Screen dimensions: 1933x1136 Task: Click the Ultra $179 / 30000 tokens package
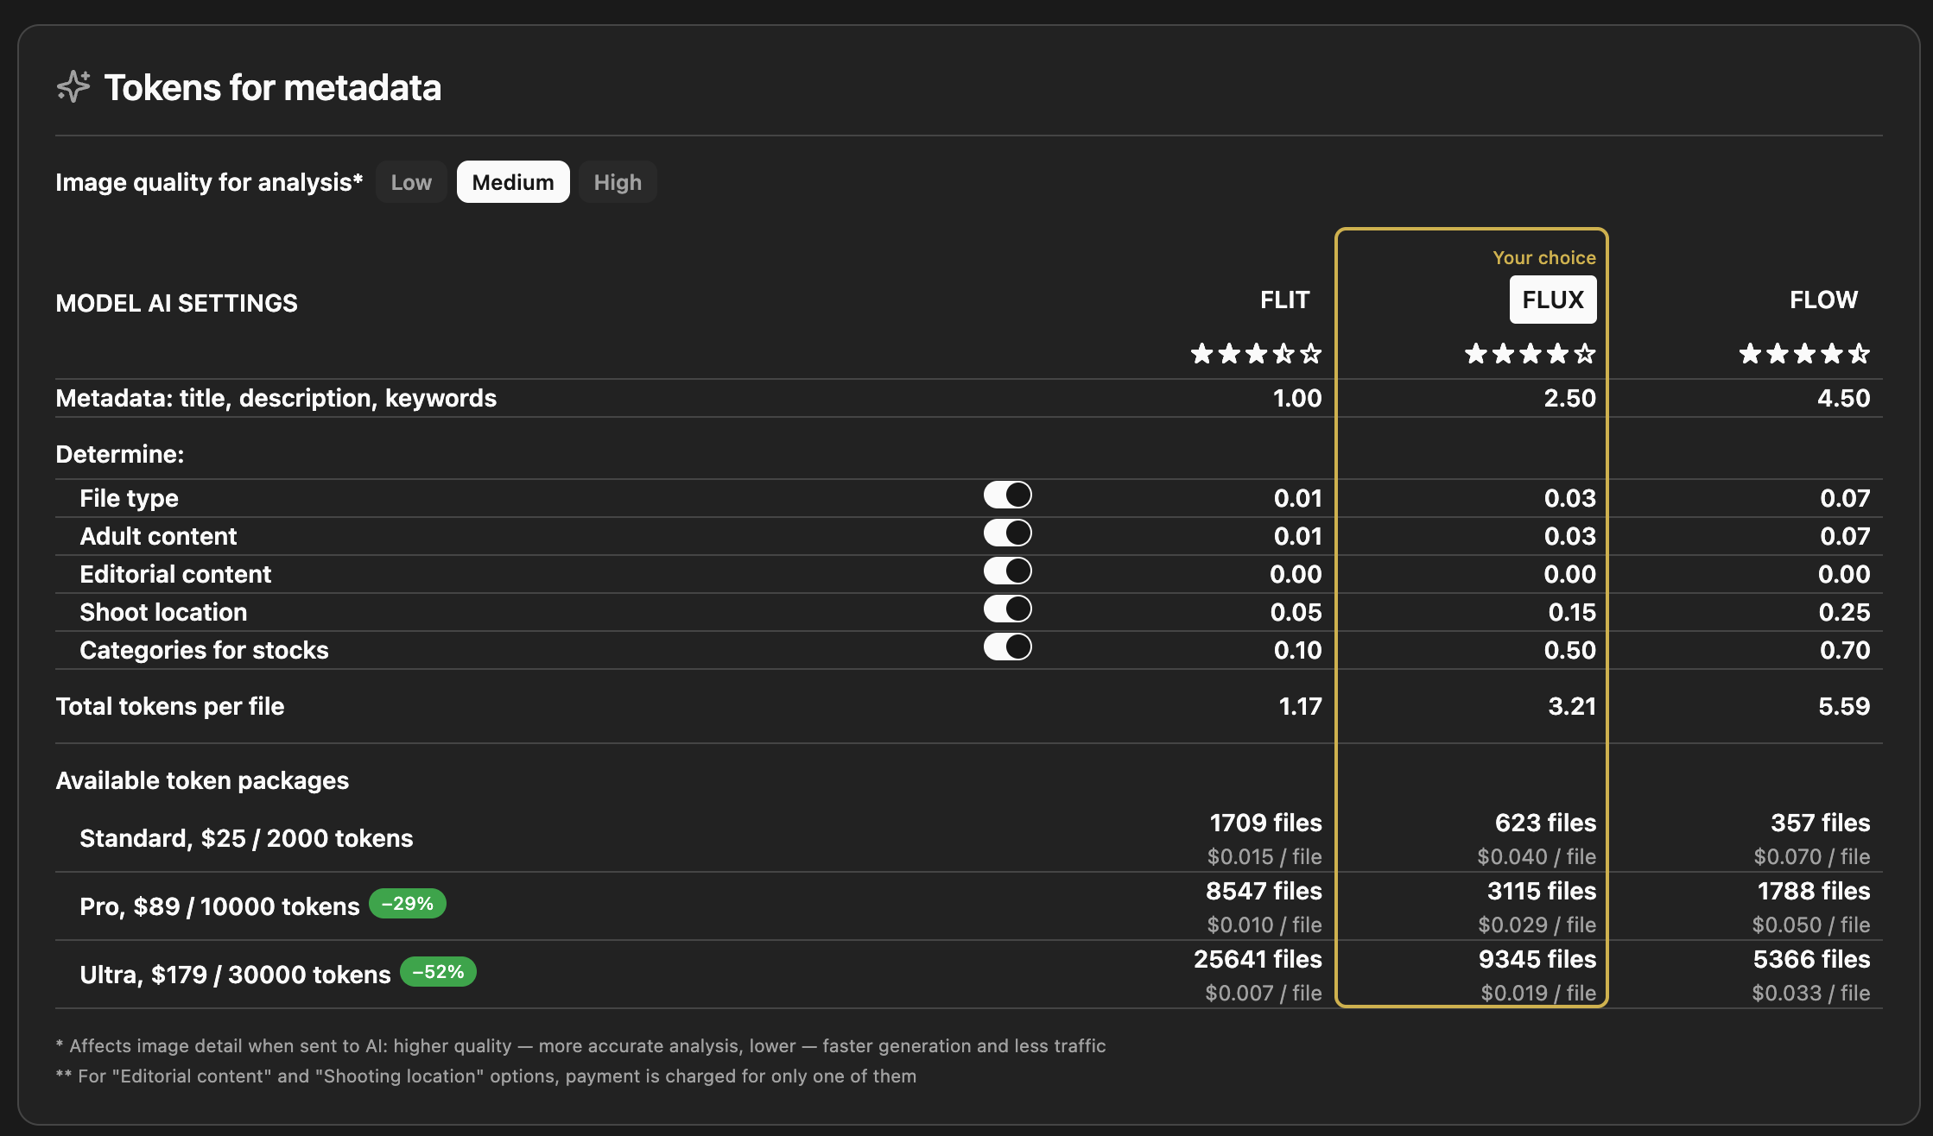(x=235, y=975)
